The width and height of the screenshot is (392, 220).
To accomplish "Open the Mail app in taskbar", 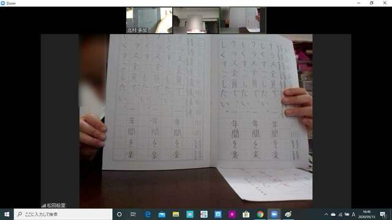I will [x=162, y=215].
